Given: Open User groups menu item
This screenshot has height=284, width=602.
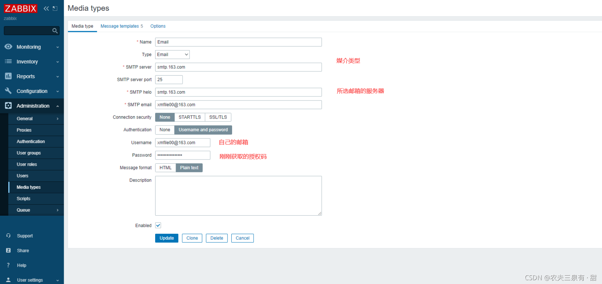Looking at the screenshot, I should coord(36,153).
